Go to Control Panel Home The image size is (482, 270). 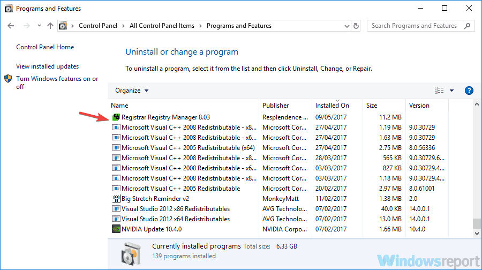pyautogui.click(x=45, y=47)
